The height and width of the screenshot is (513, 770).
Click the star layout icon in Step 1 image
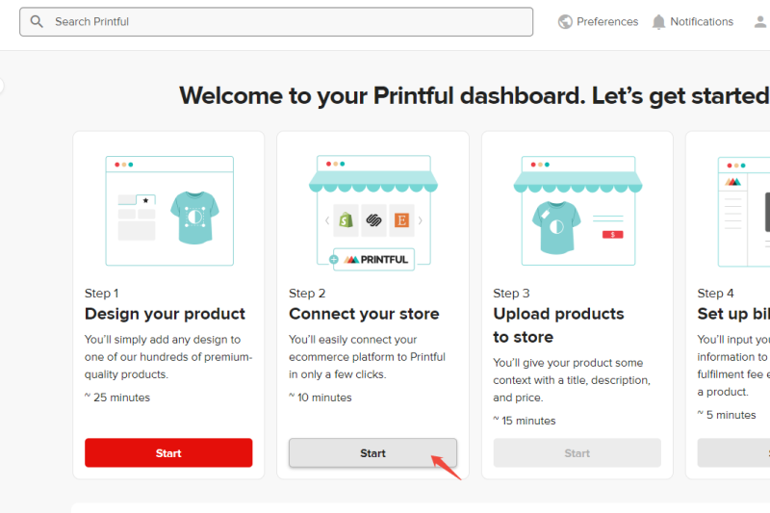coord(145,200)
